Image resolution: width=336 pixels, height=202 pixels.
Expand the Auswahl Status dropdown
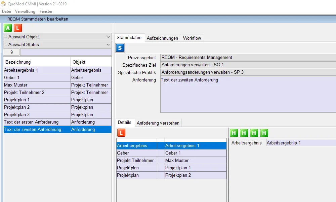click(57, 44)
